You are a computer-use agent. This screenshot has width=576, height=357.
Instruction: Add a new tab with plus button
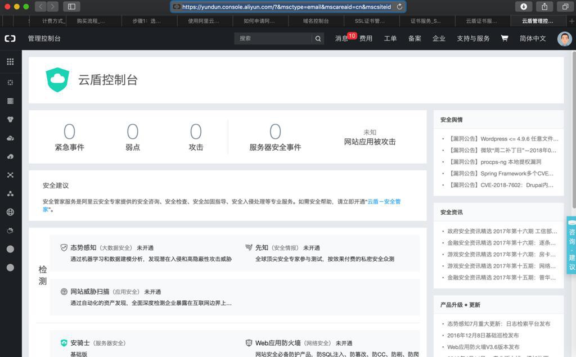571,21
